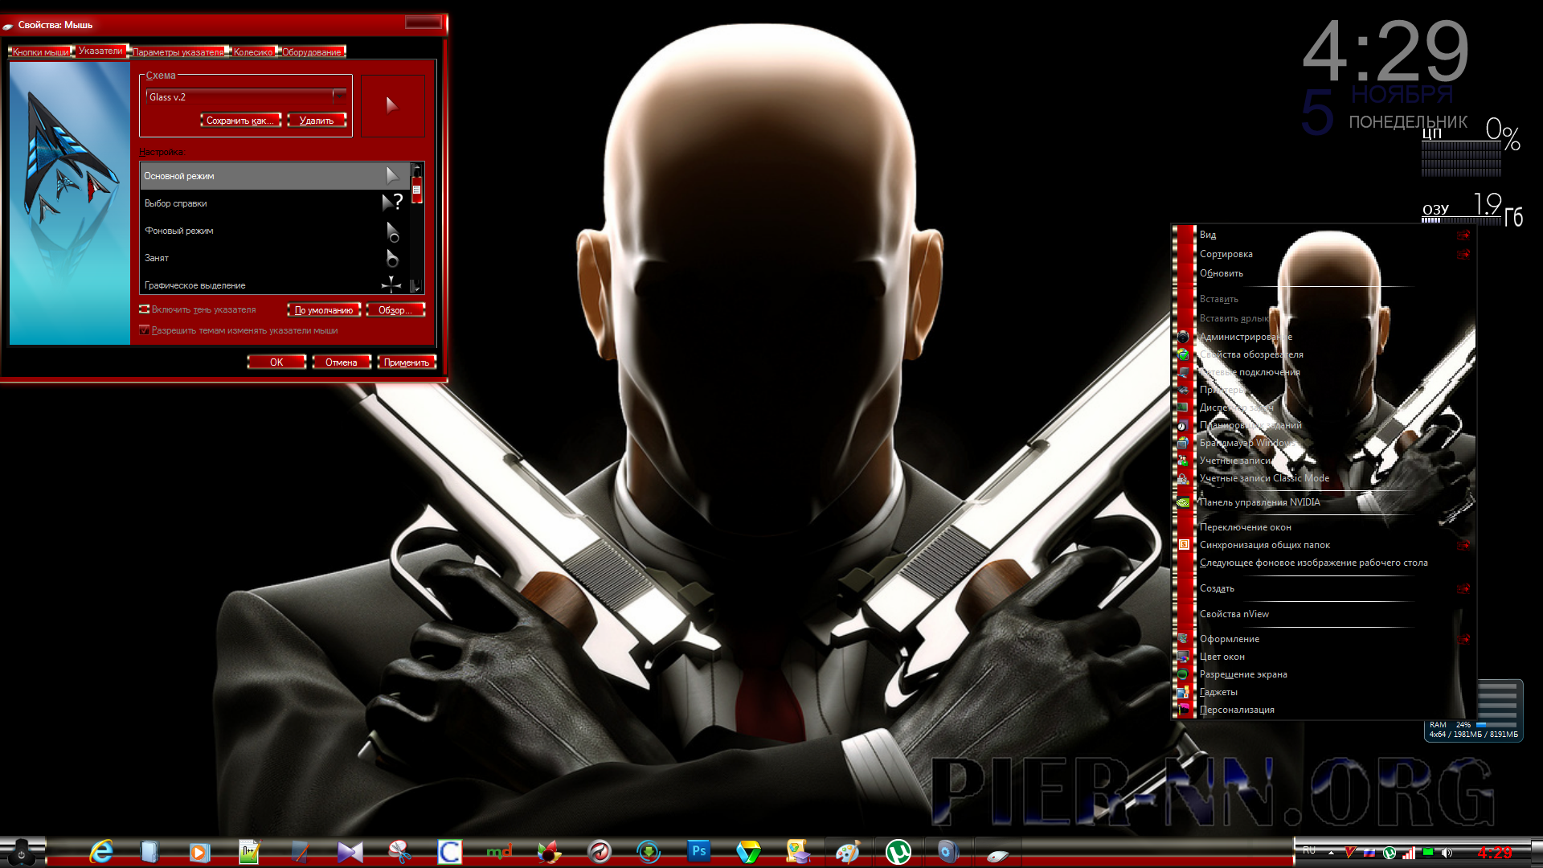Open the Колесико tab
This screenshot has height=868, width=1543.
pyautogui.click(x=253, y=52)
